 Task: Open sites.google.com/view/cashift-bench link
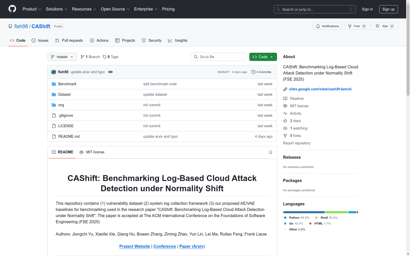click(x=320, y=89)
